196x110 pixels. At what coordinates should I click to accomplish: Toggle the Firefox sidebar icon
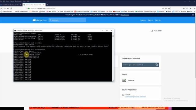pyautogui.click(x=187, y=8)
